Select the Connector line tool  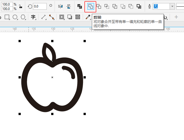(51, 17)
